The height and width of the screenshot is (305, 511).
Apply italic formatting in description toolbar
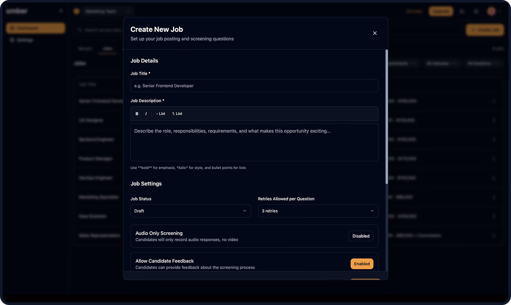pyautogui.click(x=146, y=114)
